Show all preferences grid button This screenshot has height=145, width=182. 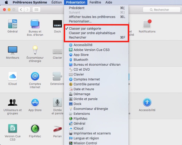(36, 9)
